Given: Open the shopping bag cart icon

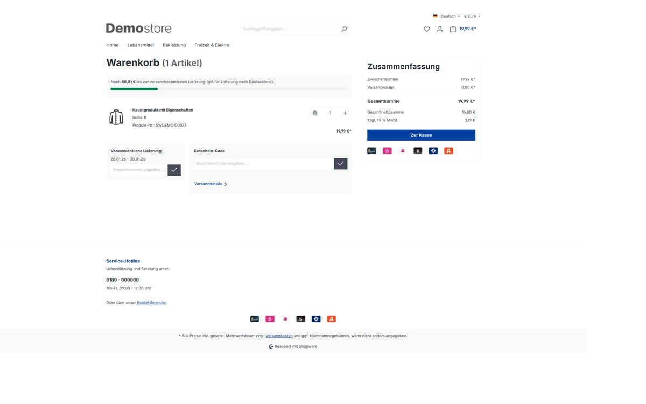Looking at the screenshot, I should coord(453,29).
